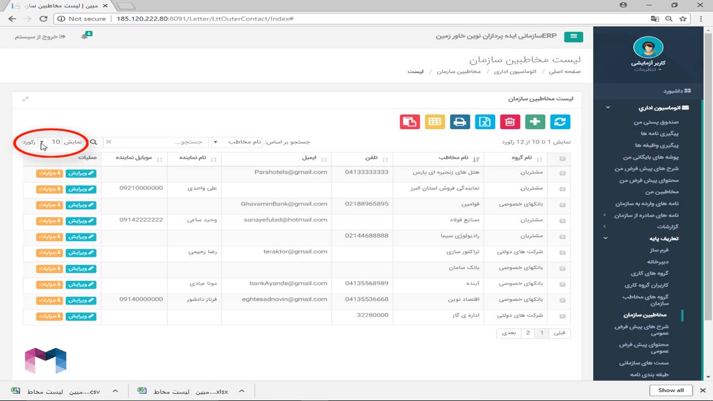Print the contacts list
713x401 pixels.
[460, 122]
